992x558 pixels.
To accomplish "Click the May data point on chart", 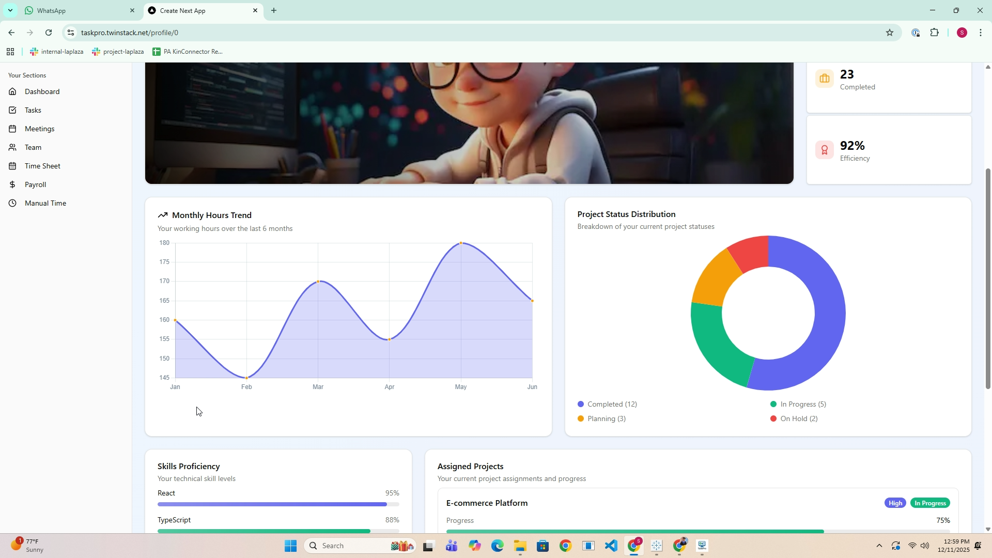I will (461, 243).
